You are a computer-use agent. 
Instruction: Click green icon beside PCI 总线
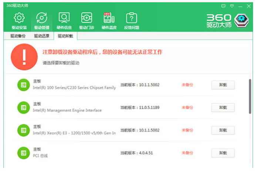23,152
